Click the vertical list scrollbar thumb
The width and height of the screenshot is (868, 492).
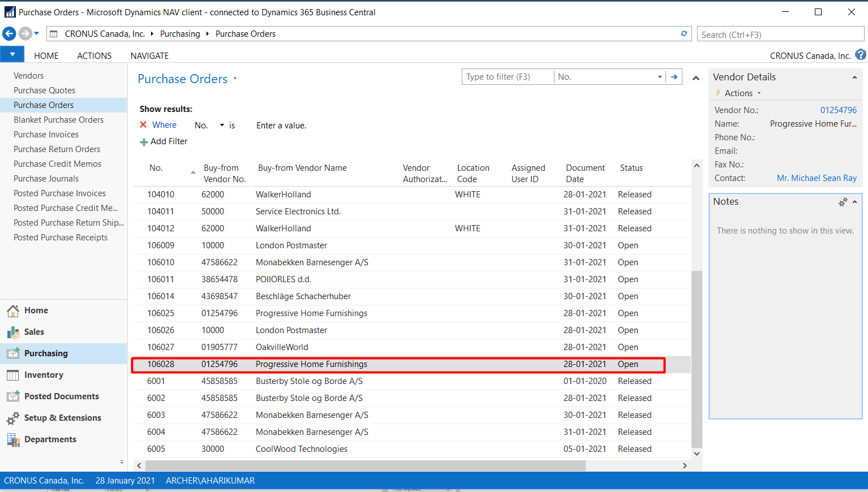tap(697, 359)
